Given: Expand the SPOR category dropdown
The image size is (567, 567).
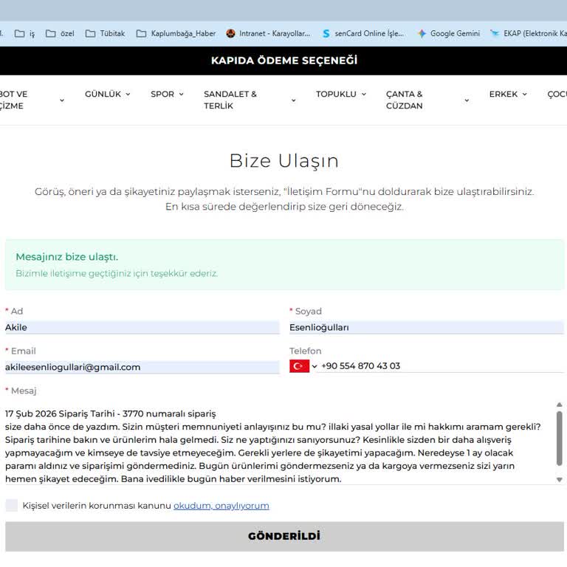Looking at the screenshot, I should (x=167, y=94).
